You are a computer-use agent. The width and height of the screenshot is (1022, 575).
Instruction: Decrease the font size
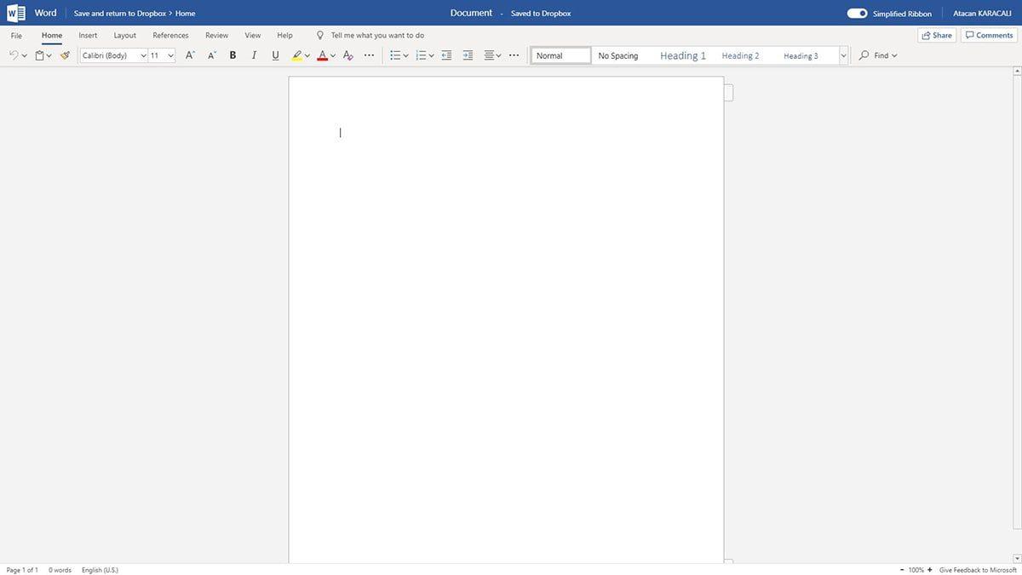(x=210, y=55)
